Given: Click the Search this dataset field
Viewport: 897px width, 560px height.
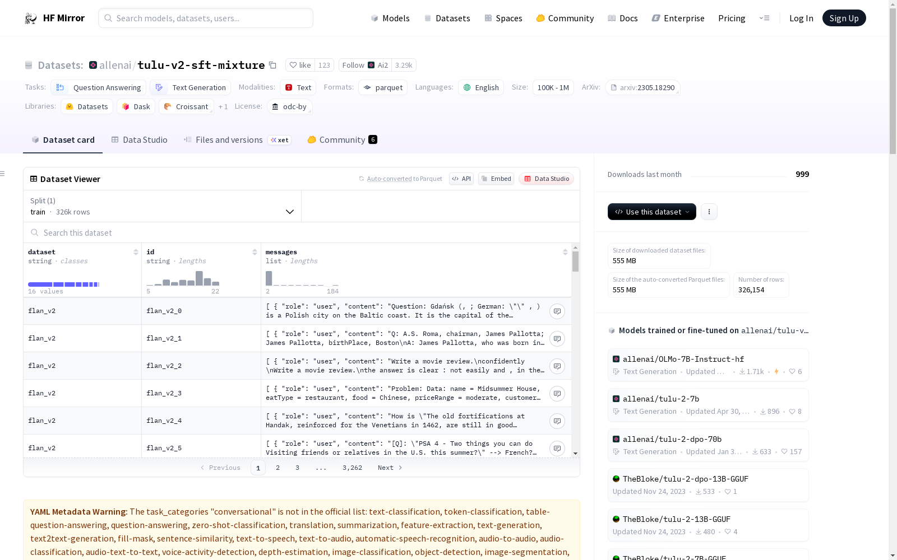Looking at the screenshot, I should (x=302, y=232).
